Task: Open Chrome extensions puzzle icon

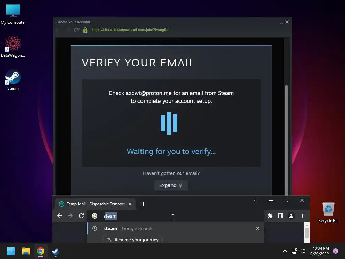Action: 270,216
